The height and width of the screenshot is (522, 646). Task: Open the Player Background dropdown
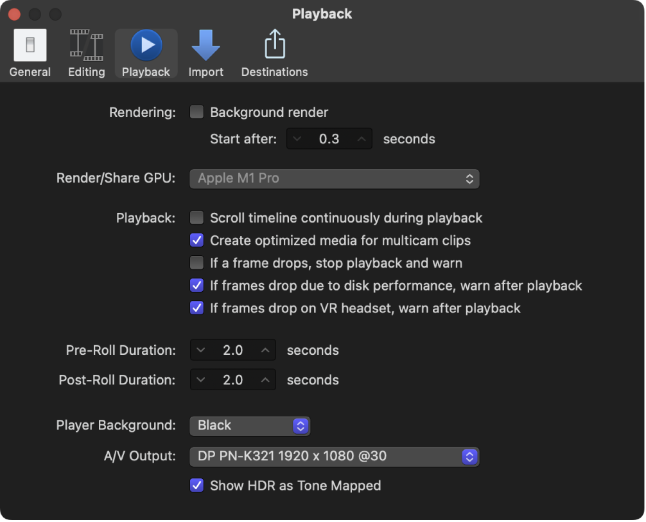pos(249,425)
